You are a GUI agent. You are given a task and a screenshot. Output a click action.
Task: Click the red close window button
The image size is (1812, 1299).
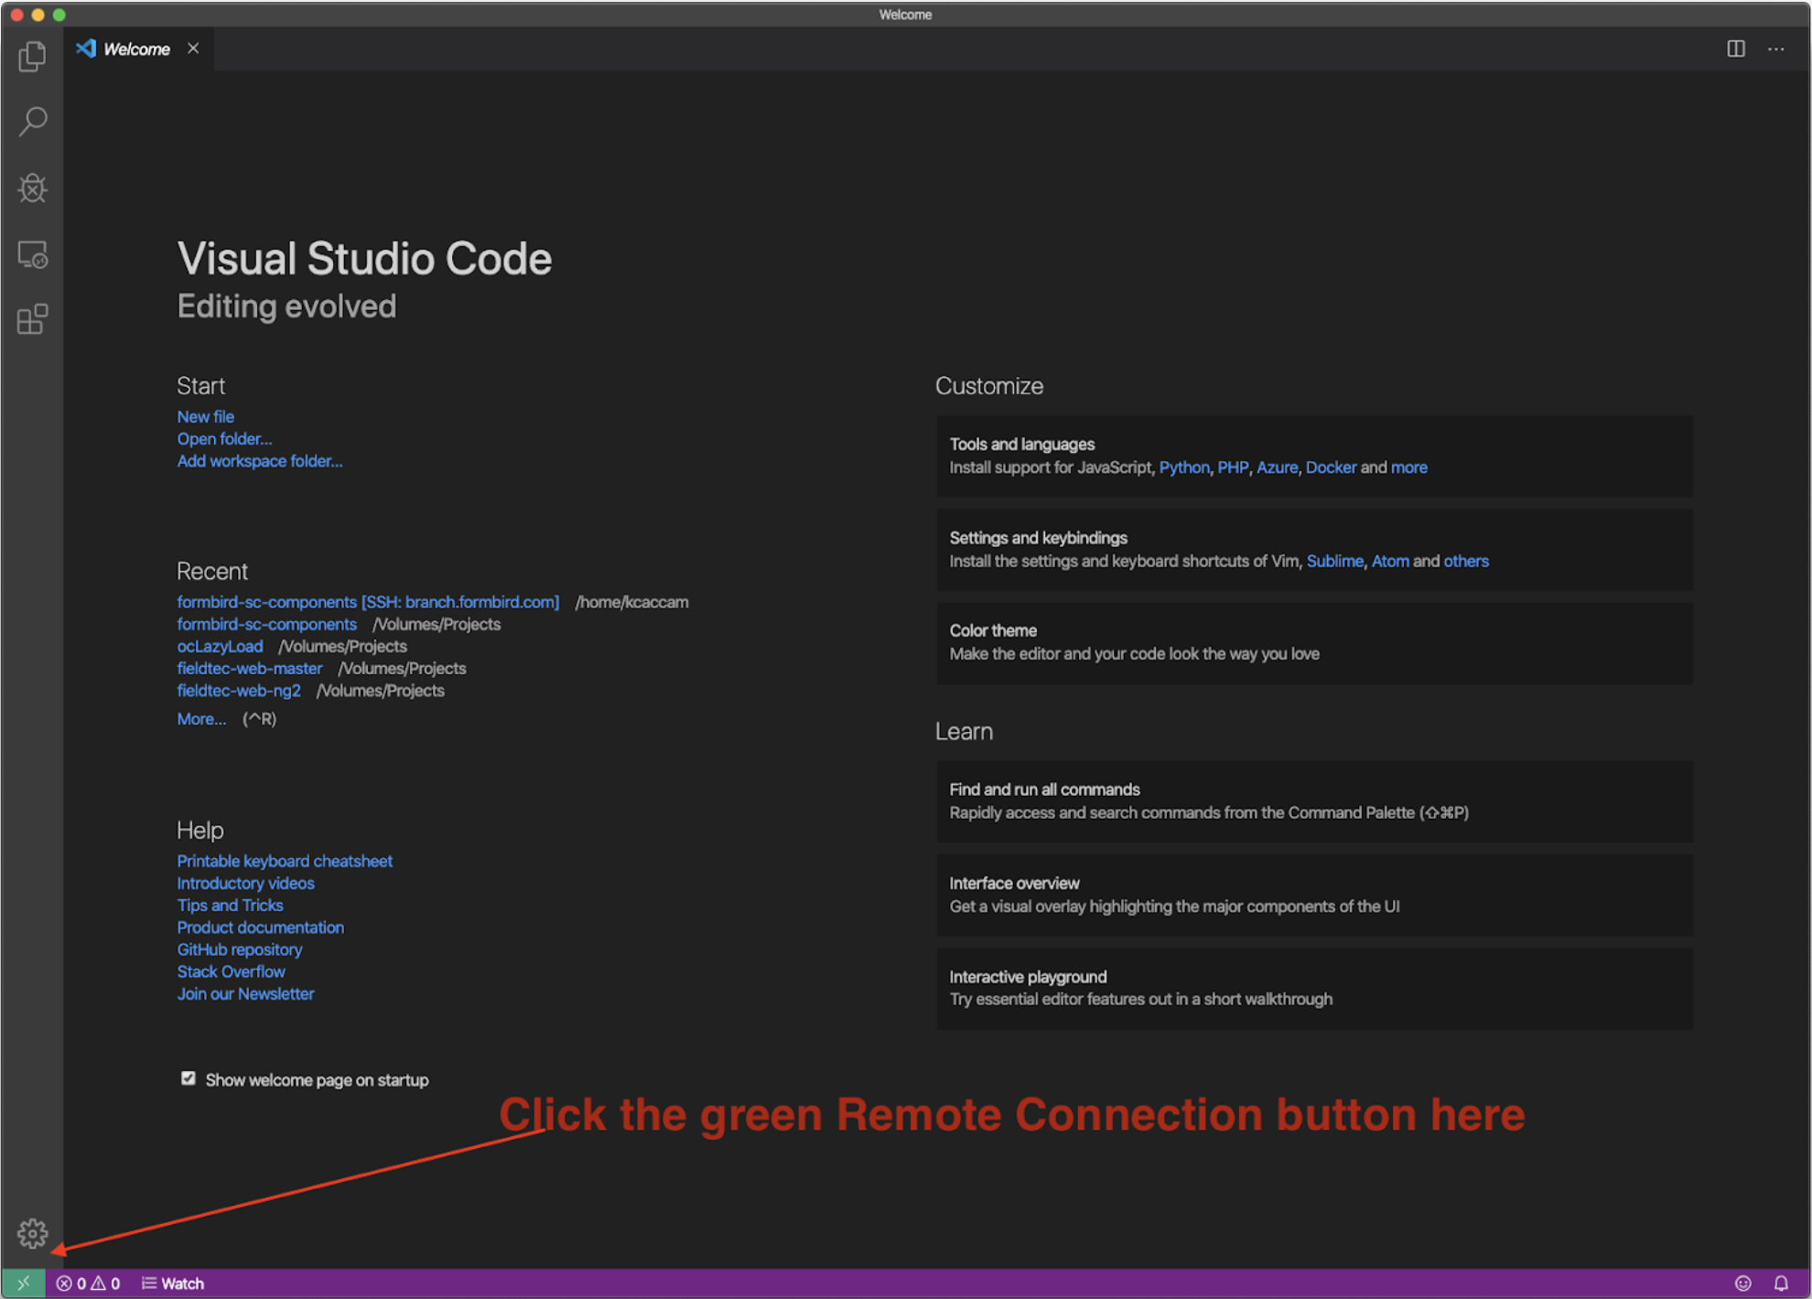16,15
